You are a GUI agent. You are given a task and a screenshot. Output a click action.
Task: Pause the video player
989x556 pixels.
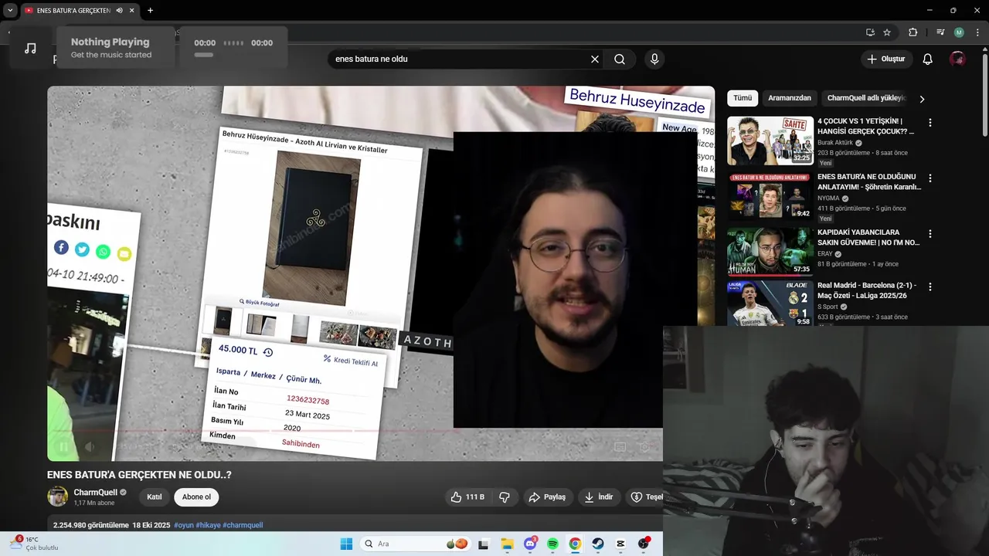[64, 446]
